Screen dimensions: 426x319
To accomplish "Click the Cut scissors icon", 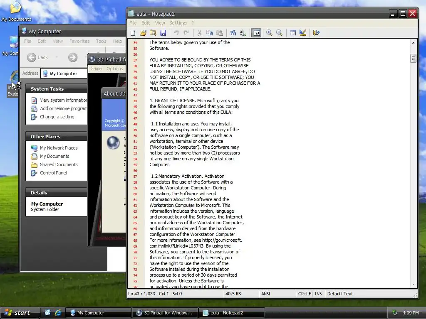I will 199,33.
